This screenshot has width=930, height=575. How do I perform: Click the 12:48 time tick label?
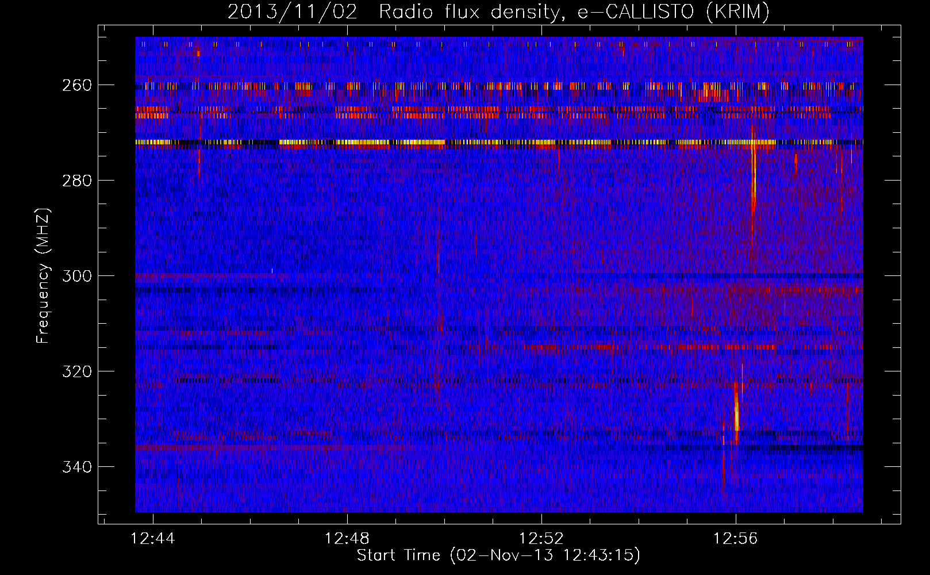[x=347, y=539]
